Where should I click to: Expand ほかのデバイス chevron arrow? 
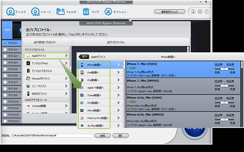66,93
